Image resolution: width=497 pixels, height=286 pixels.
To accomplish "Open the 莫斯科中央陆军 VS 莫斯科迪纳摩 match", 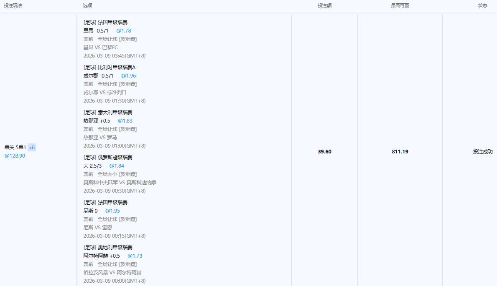I will point(120,183).
